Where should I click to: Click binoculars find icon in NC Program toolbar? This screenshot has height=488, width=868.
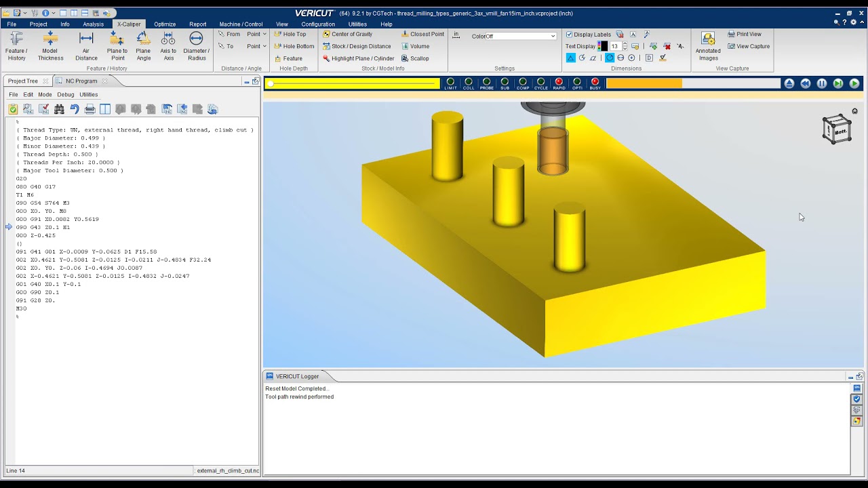(x=59, y=109)
